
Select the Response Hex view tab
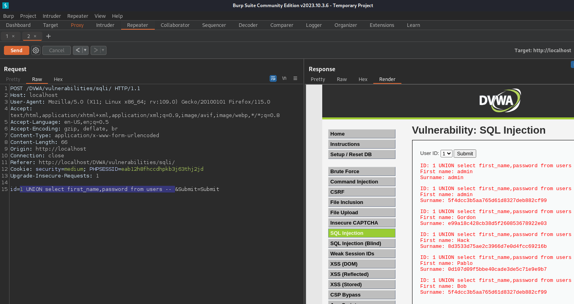363,79
